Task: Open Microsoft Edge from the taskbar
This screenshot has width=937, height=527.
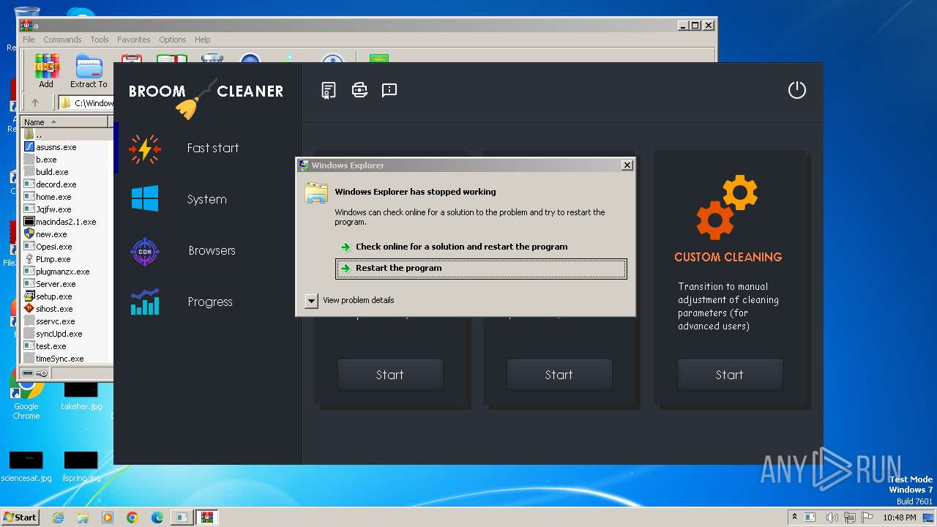Action: [x=157, y=517]
